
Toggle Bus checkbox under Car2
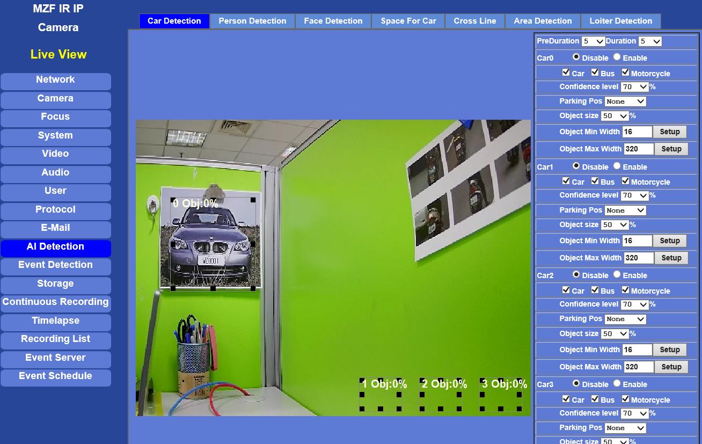click(x=595, y=290)
